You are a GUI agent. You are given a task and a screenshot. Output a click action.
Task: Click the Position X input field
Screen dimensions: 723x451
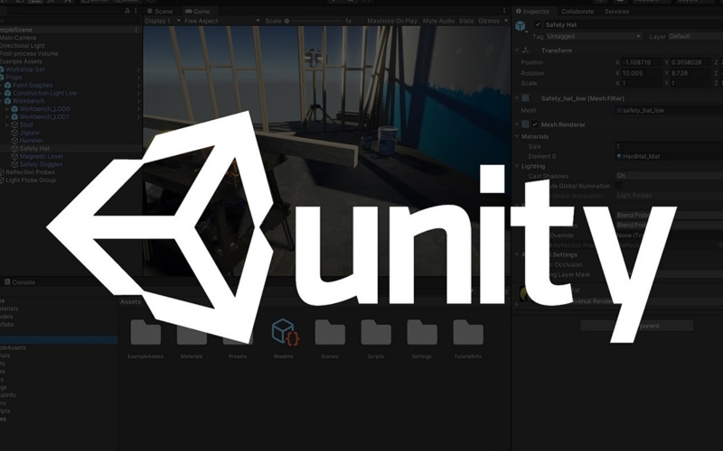click(x=642, y=62)
